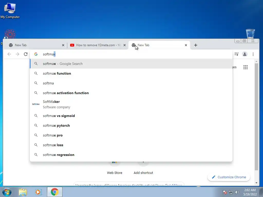
Task: Select SoftMaker Software company suggestion
Action: (x=131, y=104)
